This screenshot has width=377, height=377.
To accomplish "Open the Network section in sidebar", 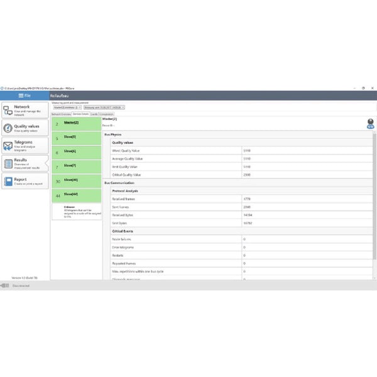I will tap(25, 110).
